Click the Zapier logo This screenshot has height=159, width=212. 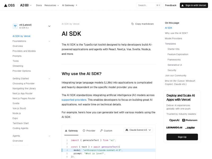coord(190,127)
